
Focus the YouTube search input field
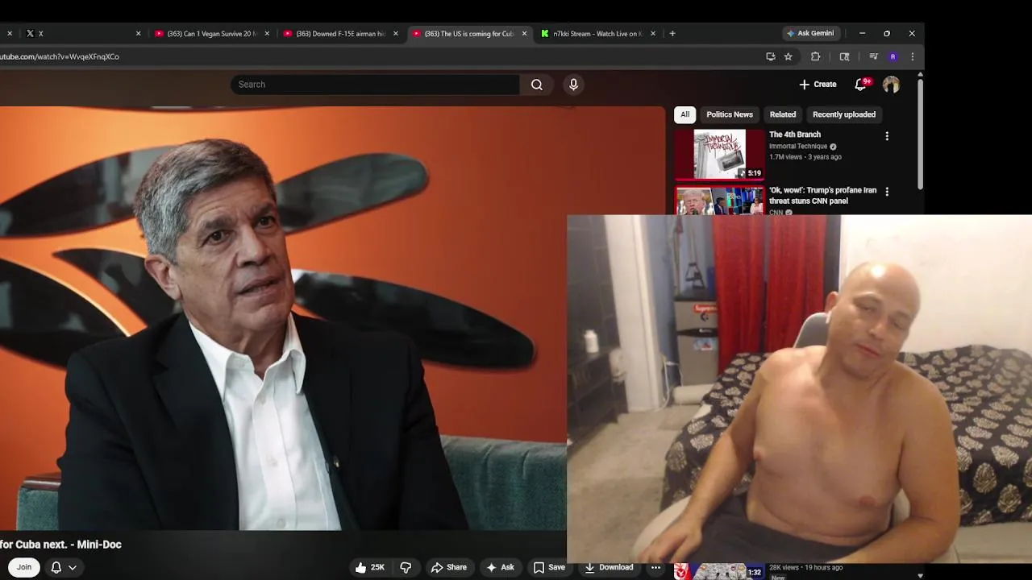[x=376, y=85]
